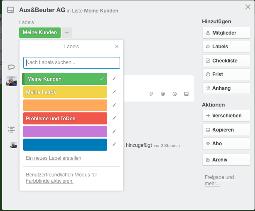Image resolution: width=255 pixels, height=211 pixels.
Task: Open the Frist due date picker
Action: [x=226, y=74]
